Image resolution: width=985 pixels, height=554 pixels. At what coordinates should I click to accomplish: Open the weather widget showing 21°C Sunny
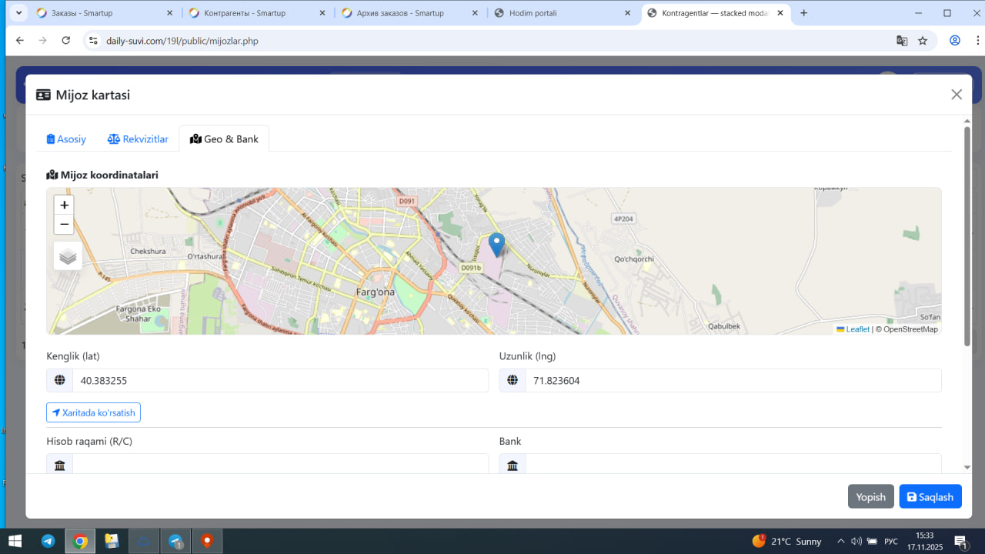tap(786, 541)
